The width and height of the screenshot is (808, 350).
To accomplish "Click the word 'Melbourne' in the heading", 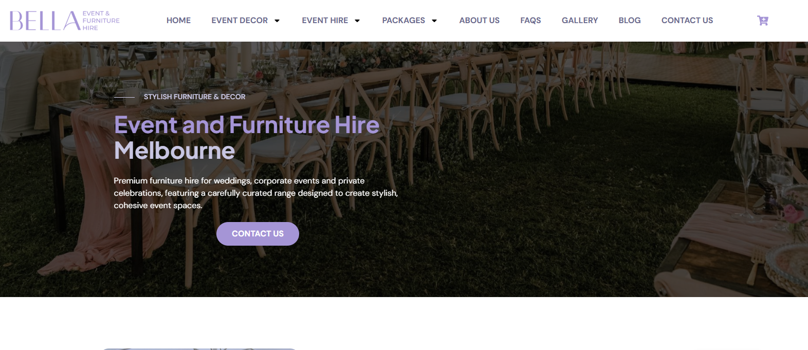I will 174,151.
